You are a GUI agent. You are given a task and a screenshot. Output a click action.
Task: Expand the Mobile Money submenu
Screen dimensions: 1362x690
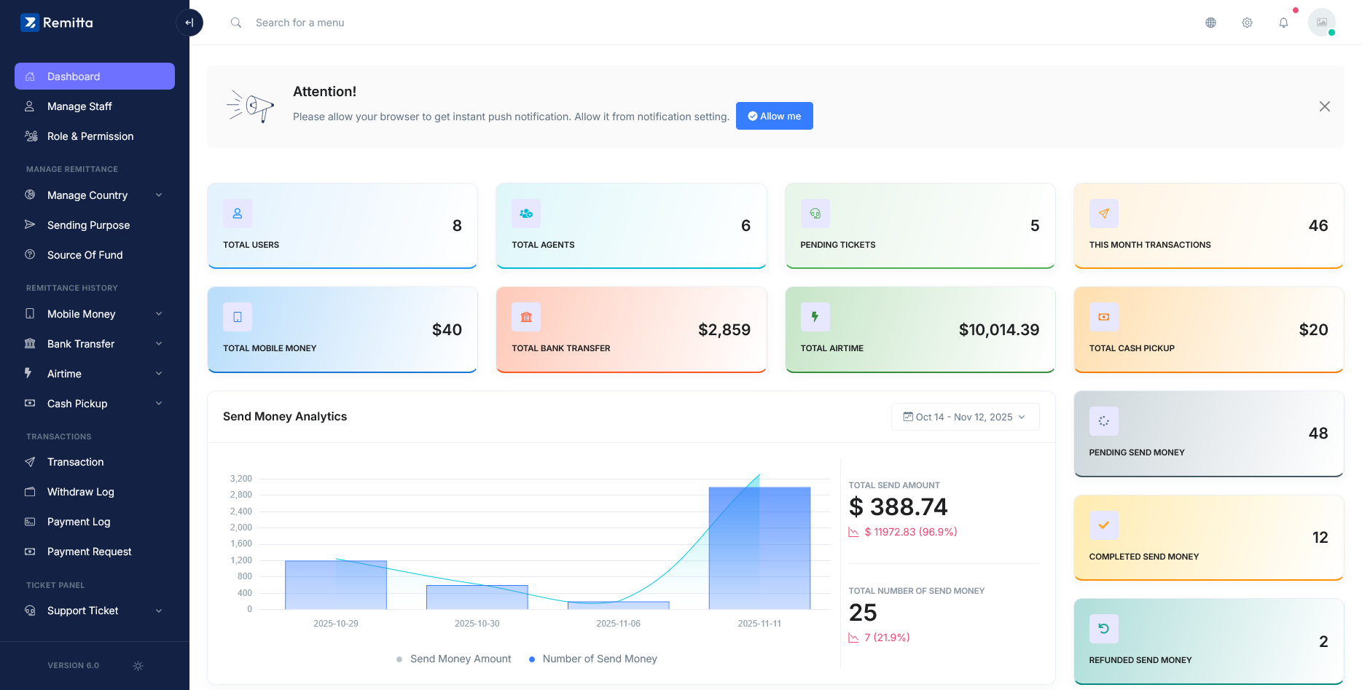click(95, 314)
